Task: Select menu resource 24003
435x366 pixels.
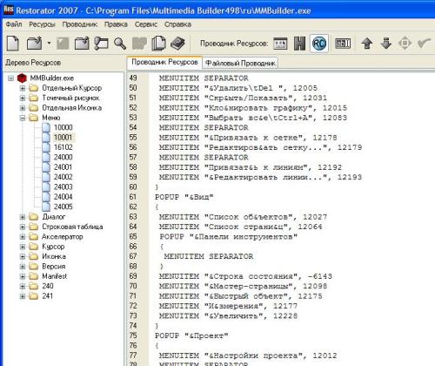Action: [63, 186]
